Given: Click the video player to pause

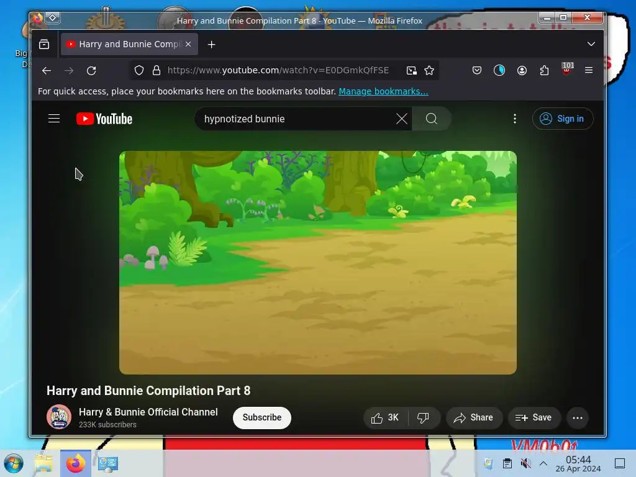Looking at the screenshot, I should tap(317, 263).
